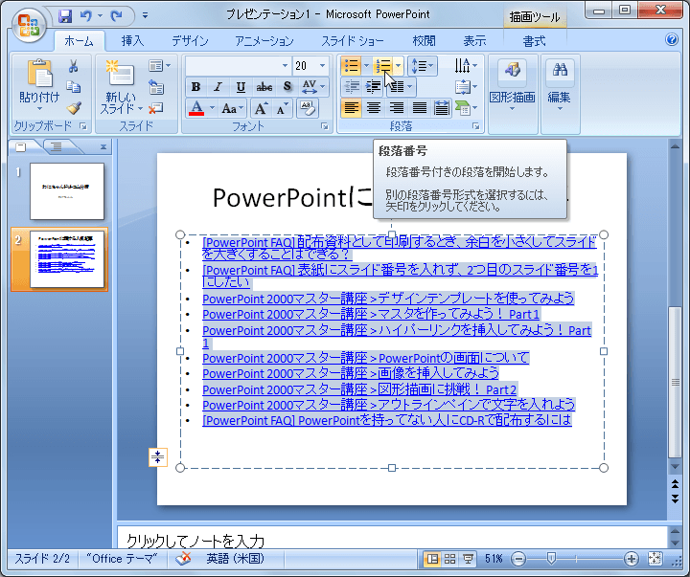Open the slide layout dropdown
690x577 pixels.
159,66
